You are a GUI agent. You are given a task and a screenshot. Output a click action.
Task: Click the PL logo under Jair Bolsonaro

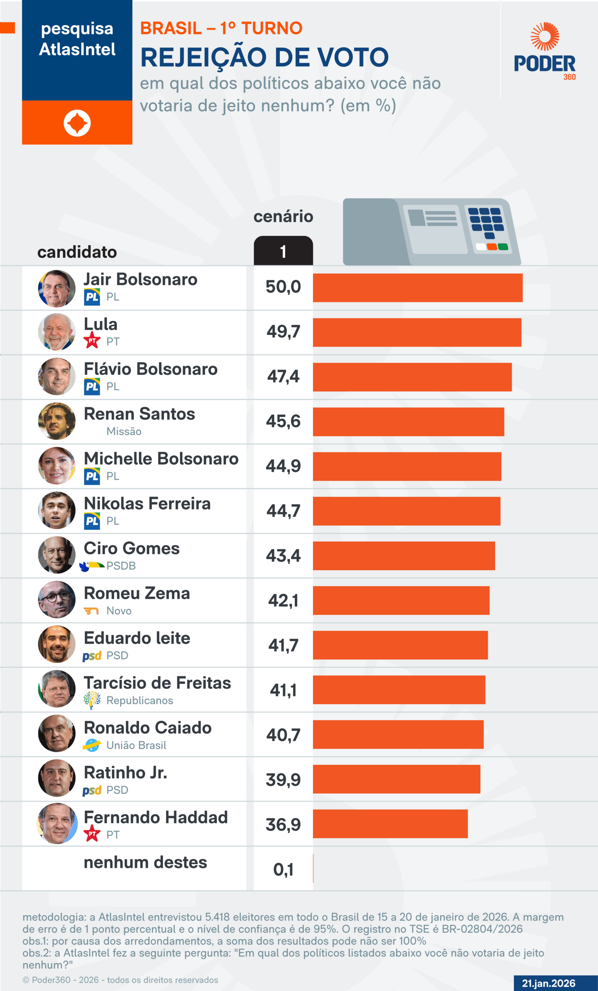(92, 297)
